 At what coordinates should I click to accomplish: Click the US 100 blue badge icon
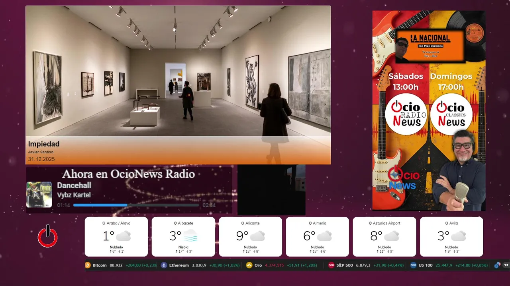413,265
